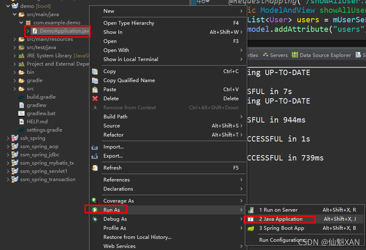Click the Data Source Explorer icon
366x250 pixels.
[x=295, y=55]
